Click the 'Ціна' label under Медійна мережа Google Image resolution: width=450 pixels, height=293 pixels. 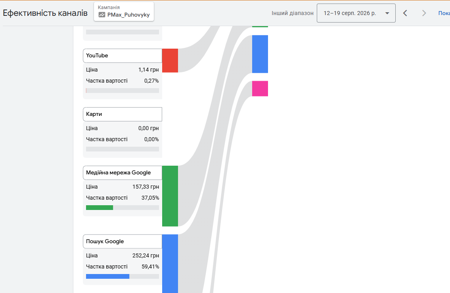(92, 187)
